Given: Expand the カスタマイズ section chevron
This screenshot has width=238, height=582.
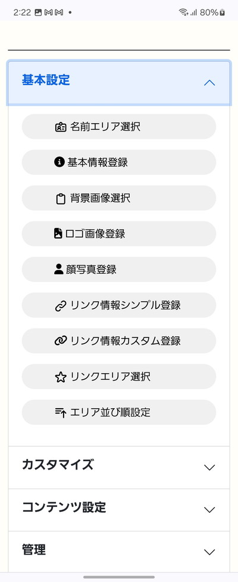Looking at the screenshot, I should tap(209, 467).
